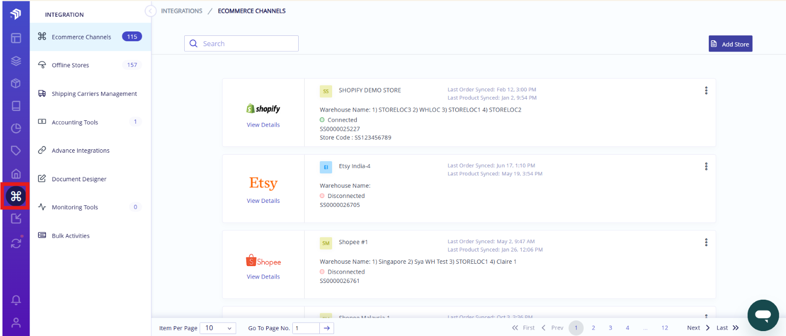Click the Shopee logo

[263, 261]
